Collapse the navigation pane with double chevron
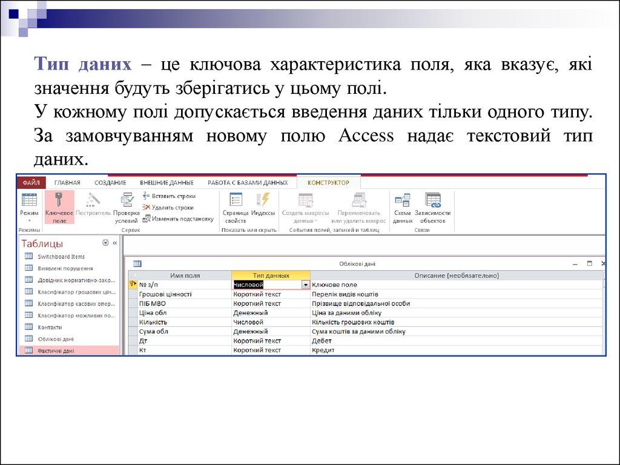The width and height of the screenshot is (620, 465). click(x=115, y=243)
